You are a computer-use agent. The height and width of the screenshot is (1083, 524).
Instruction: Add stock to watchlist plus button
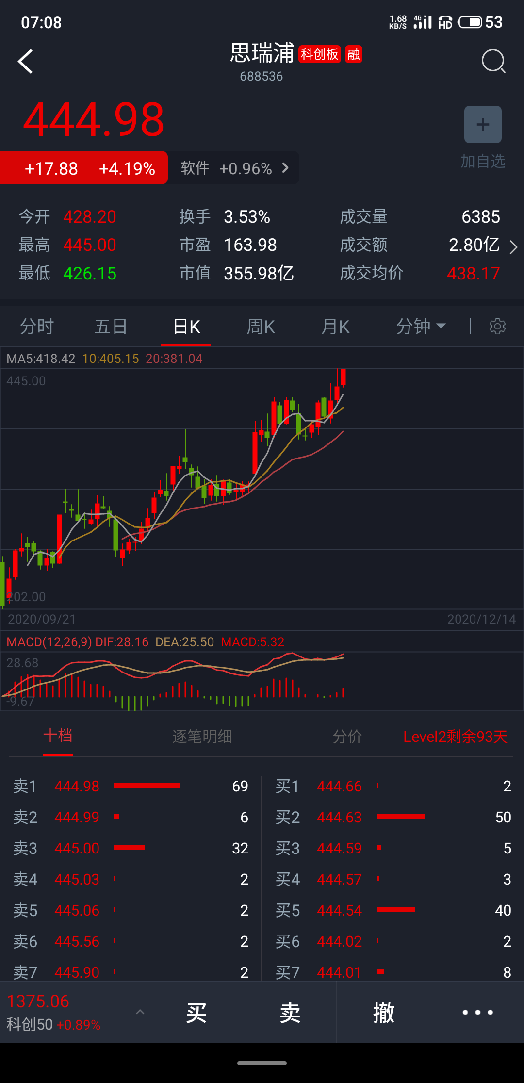(x=483, y=124)
